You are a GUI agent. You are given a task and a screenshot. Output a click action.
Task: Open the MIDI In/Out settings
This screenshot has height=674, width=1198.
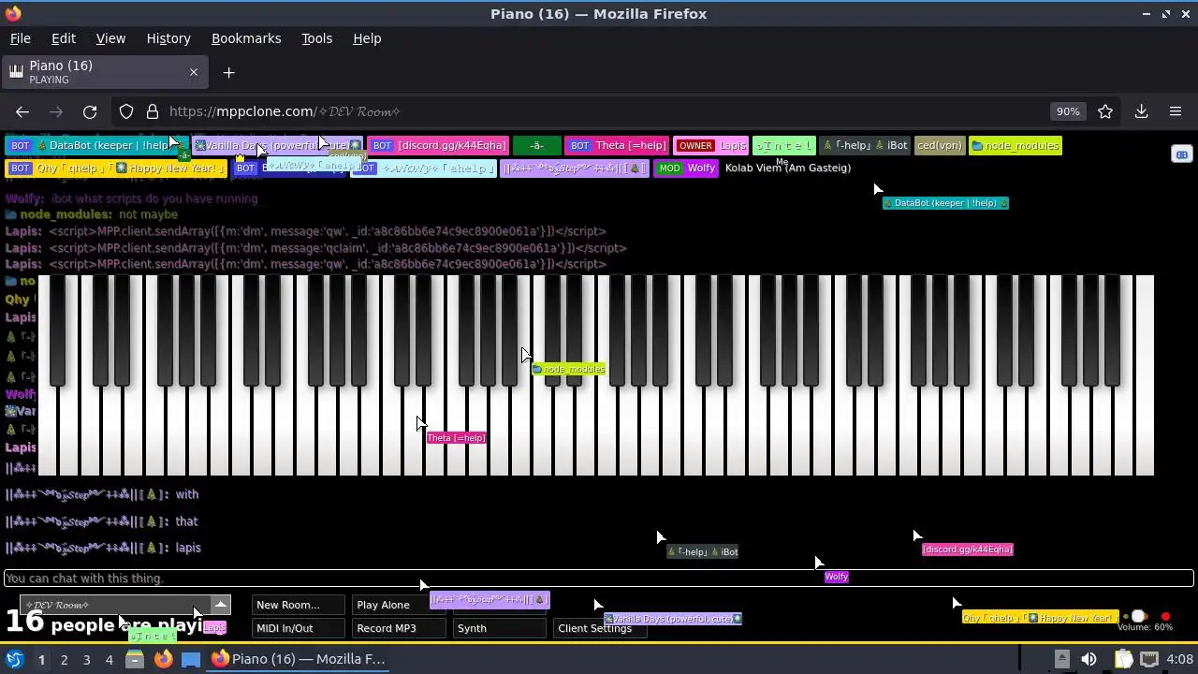tap(298, 628)
